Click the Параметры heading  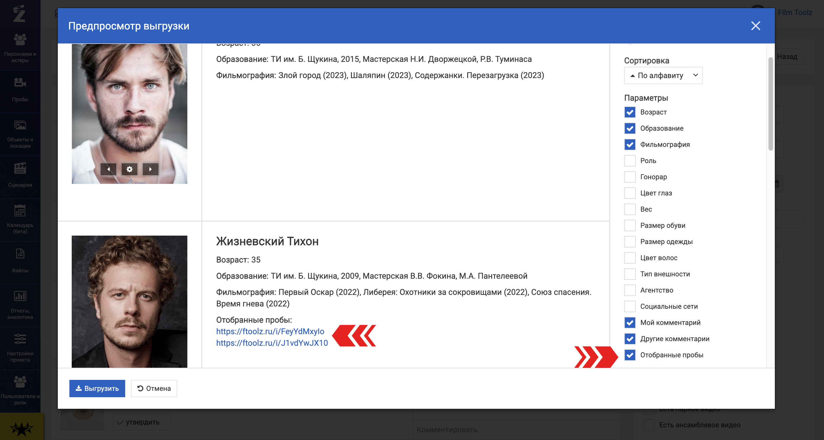646,98
